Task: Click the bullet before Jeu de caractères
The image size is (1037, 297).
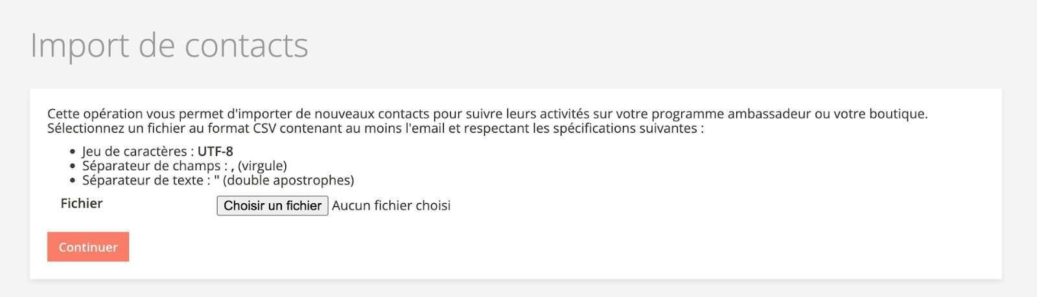Action: coord(73,152)
